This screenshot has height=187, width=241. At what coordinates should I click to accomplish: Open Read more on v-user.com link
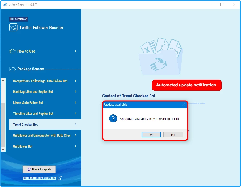[x=39, y=178]
